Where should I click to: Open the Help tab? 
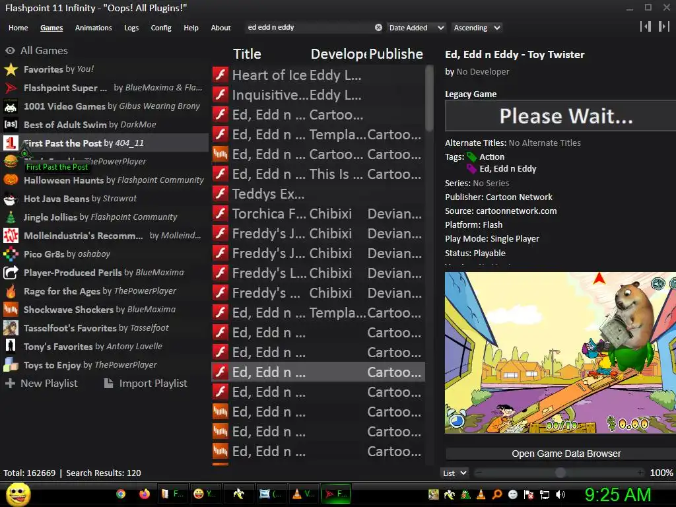191,28
